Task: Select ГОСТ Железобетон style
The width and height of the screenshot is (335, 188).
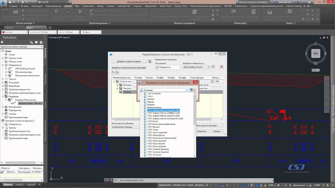Action: 156,135
